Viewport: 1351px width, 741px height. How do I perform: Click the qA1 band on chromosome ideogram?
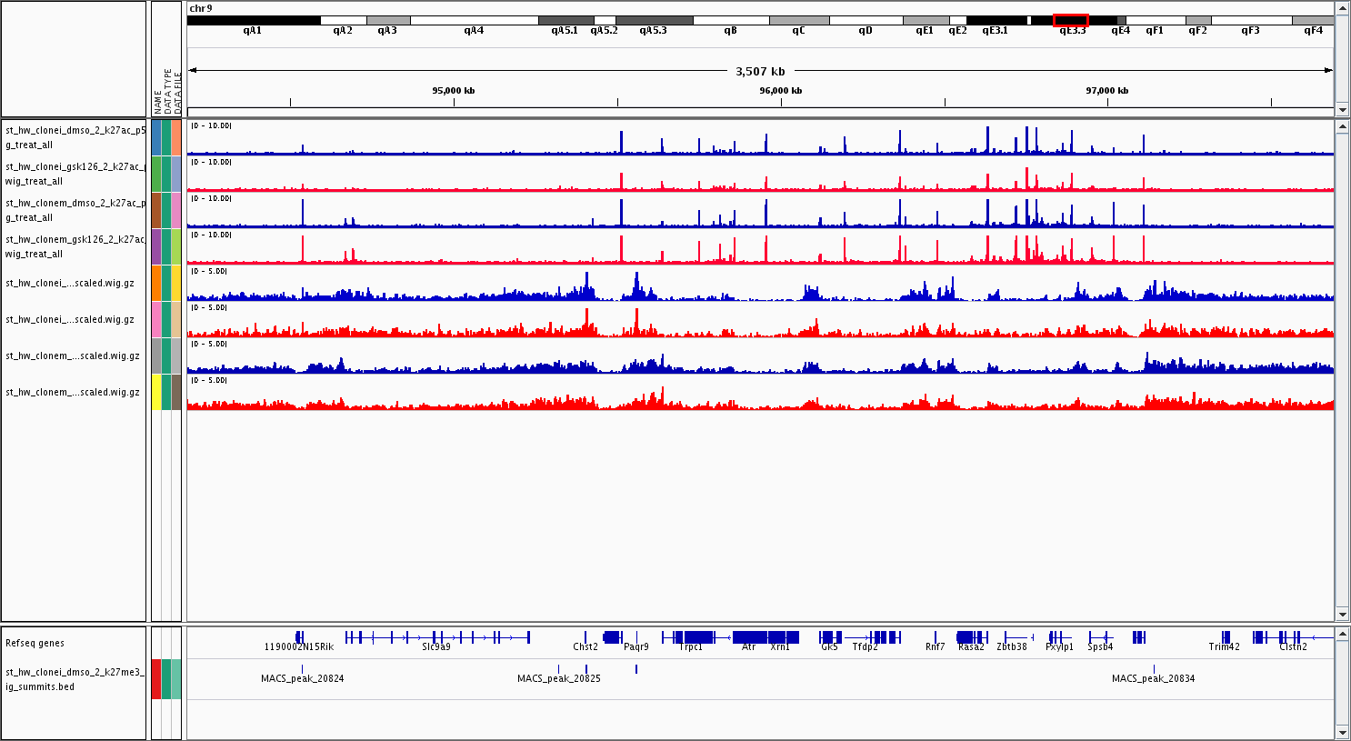253,20
